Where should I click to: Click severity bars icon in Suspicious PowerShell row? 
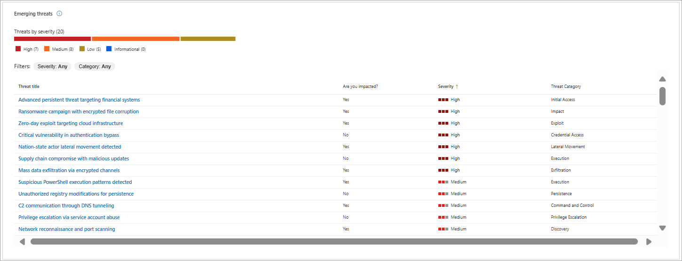click(443, 182)
